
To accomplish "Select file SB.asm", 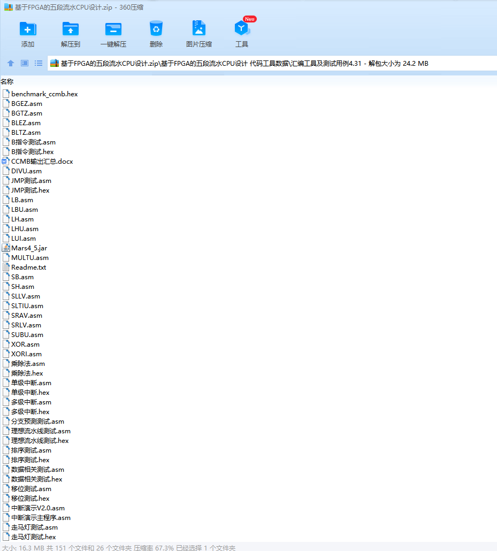I will click(22, 277).
